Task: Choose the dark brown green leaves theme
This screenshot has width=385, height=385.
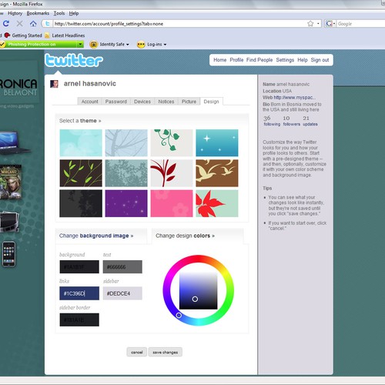Action: [x=81, y=173]
